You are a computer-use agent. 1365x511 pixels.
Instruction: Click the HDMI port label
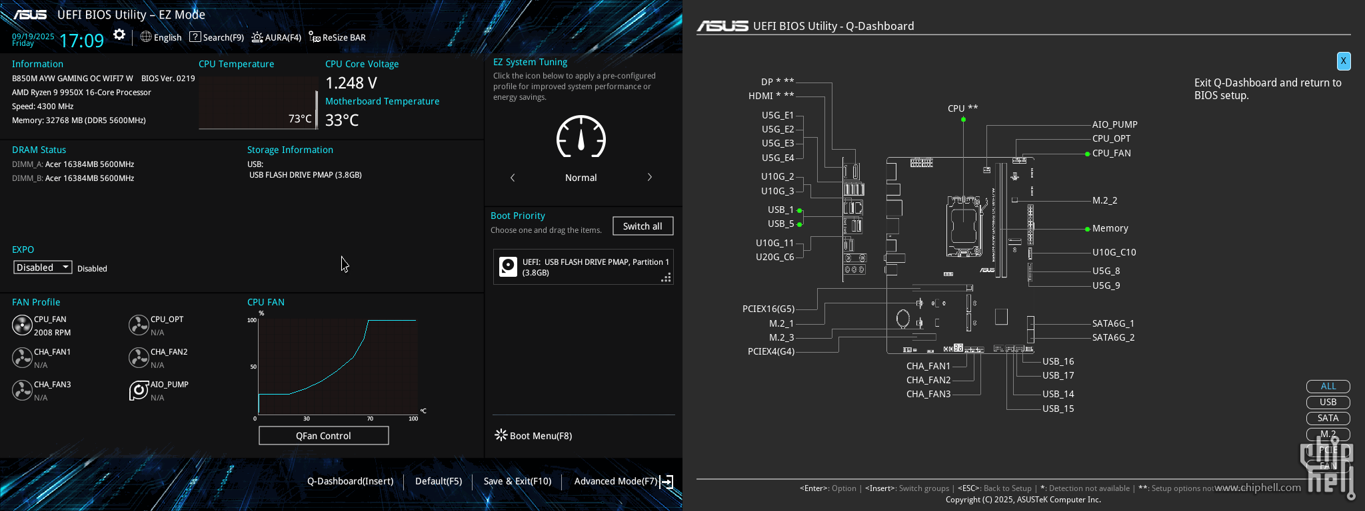point(771,96)
